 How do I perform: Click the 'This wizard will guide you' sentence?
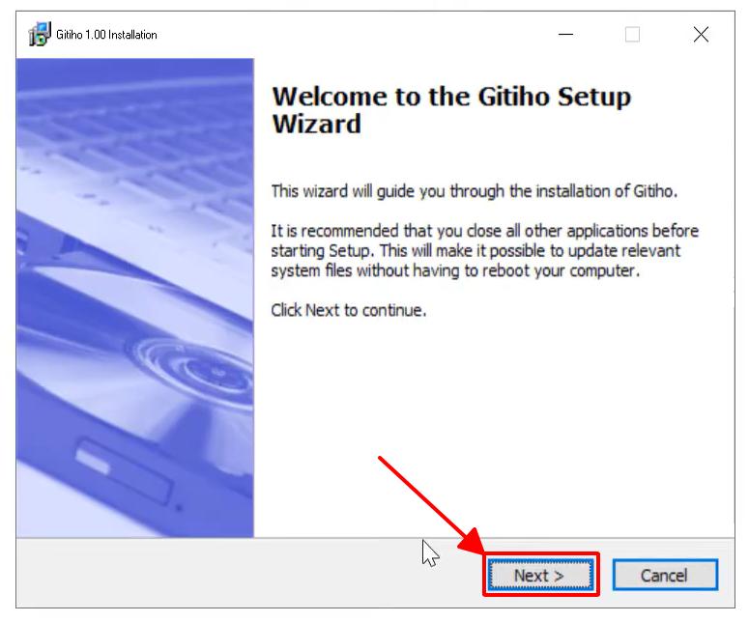(x=475, y=191)
